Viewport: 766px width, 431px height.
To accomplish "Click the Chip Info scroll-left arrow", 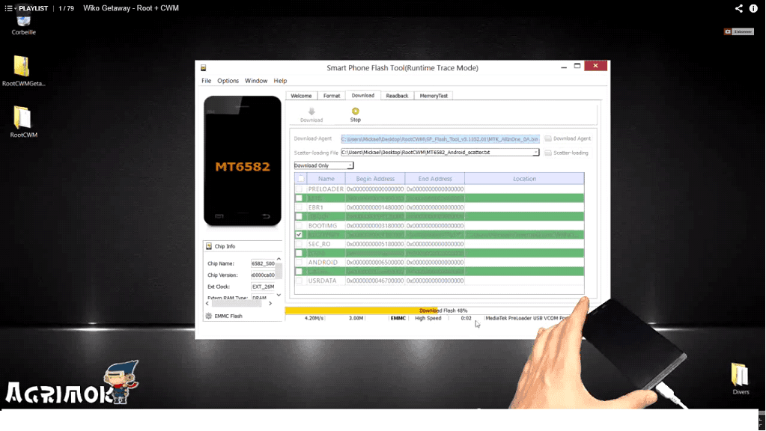I will click(207, 304).
